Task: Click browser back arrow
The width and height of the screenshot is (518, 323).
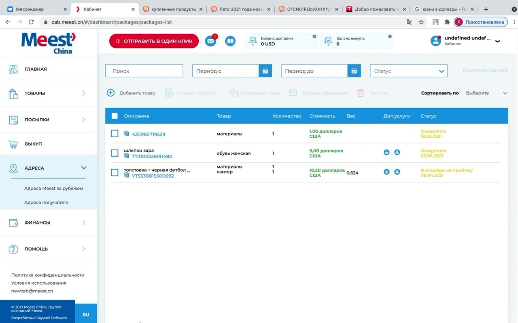Action: coord(8,22)
